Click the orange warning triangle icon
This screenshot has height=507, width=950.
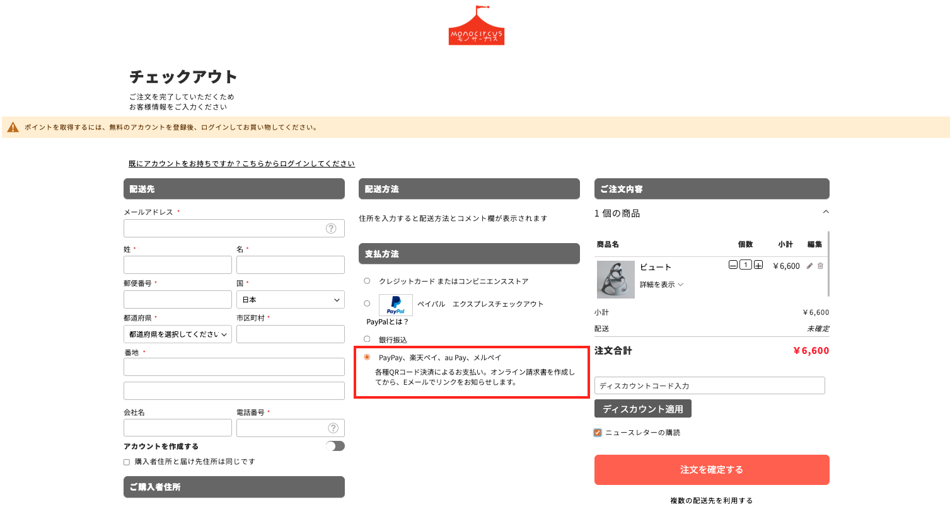[13, 127]
